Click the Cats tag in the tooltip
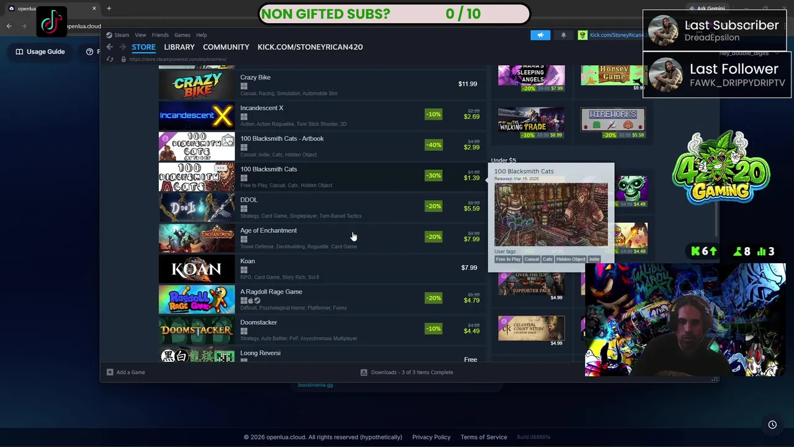Image resolution: width=794 pixels, height=447 pixels. point(547,259)
